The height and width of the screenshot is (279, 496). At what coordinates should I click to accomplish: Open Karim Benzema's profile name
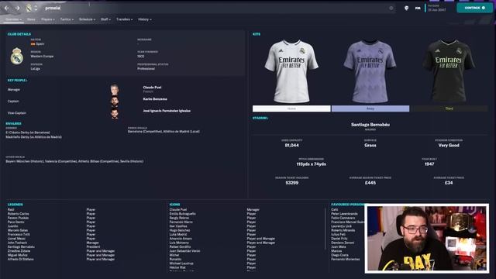coord(155,99)
